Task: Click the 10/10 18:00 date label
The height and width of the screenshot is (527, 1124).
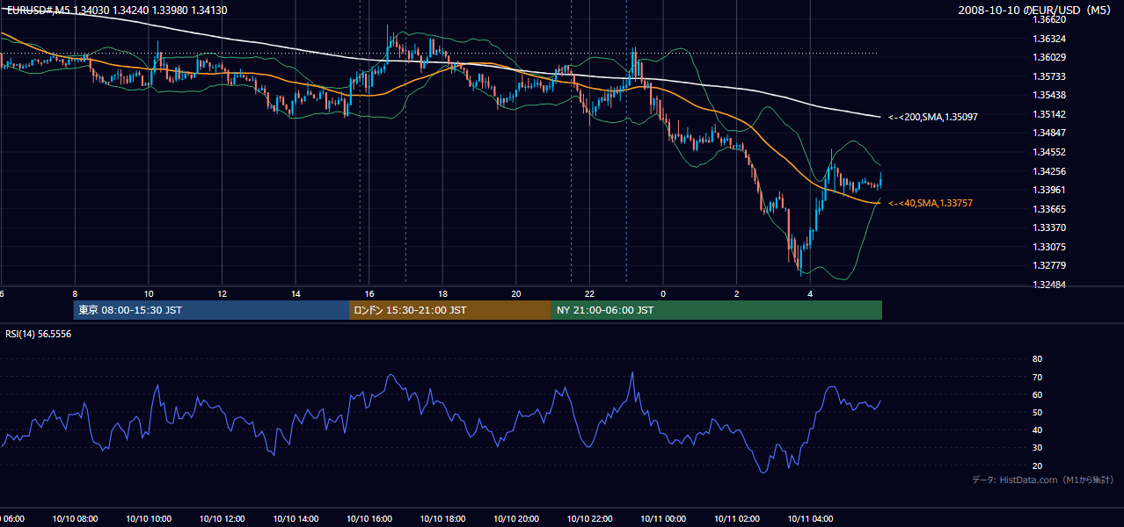Action: pos(442,519)
